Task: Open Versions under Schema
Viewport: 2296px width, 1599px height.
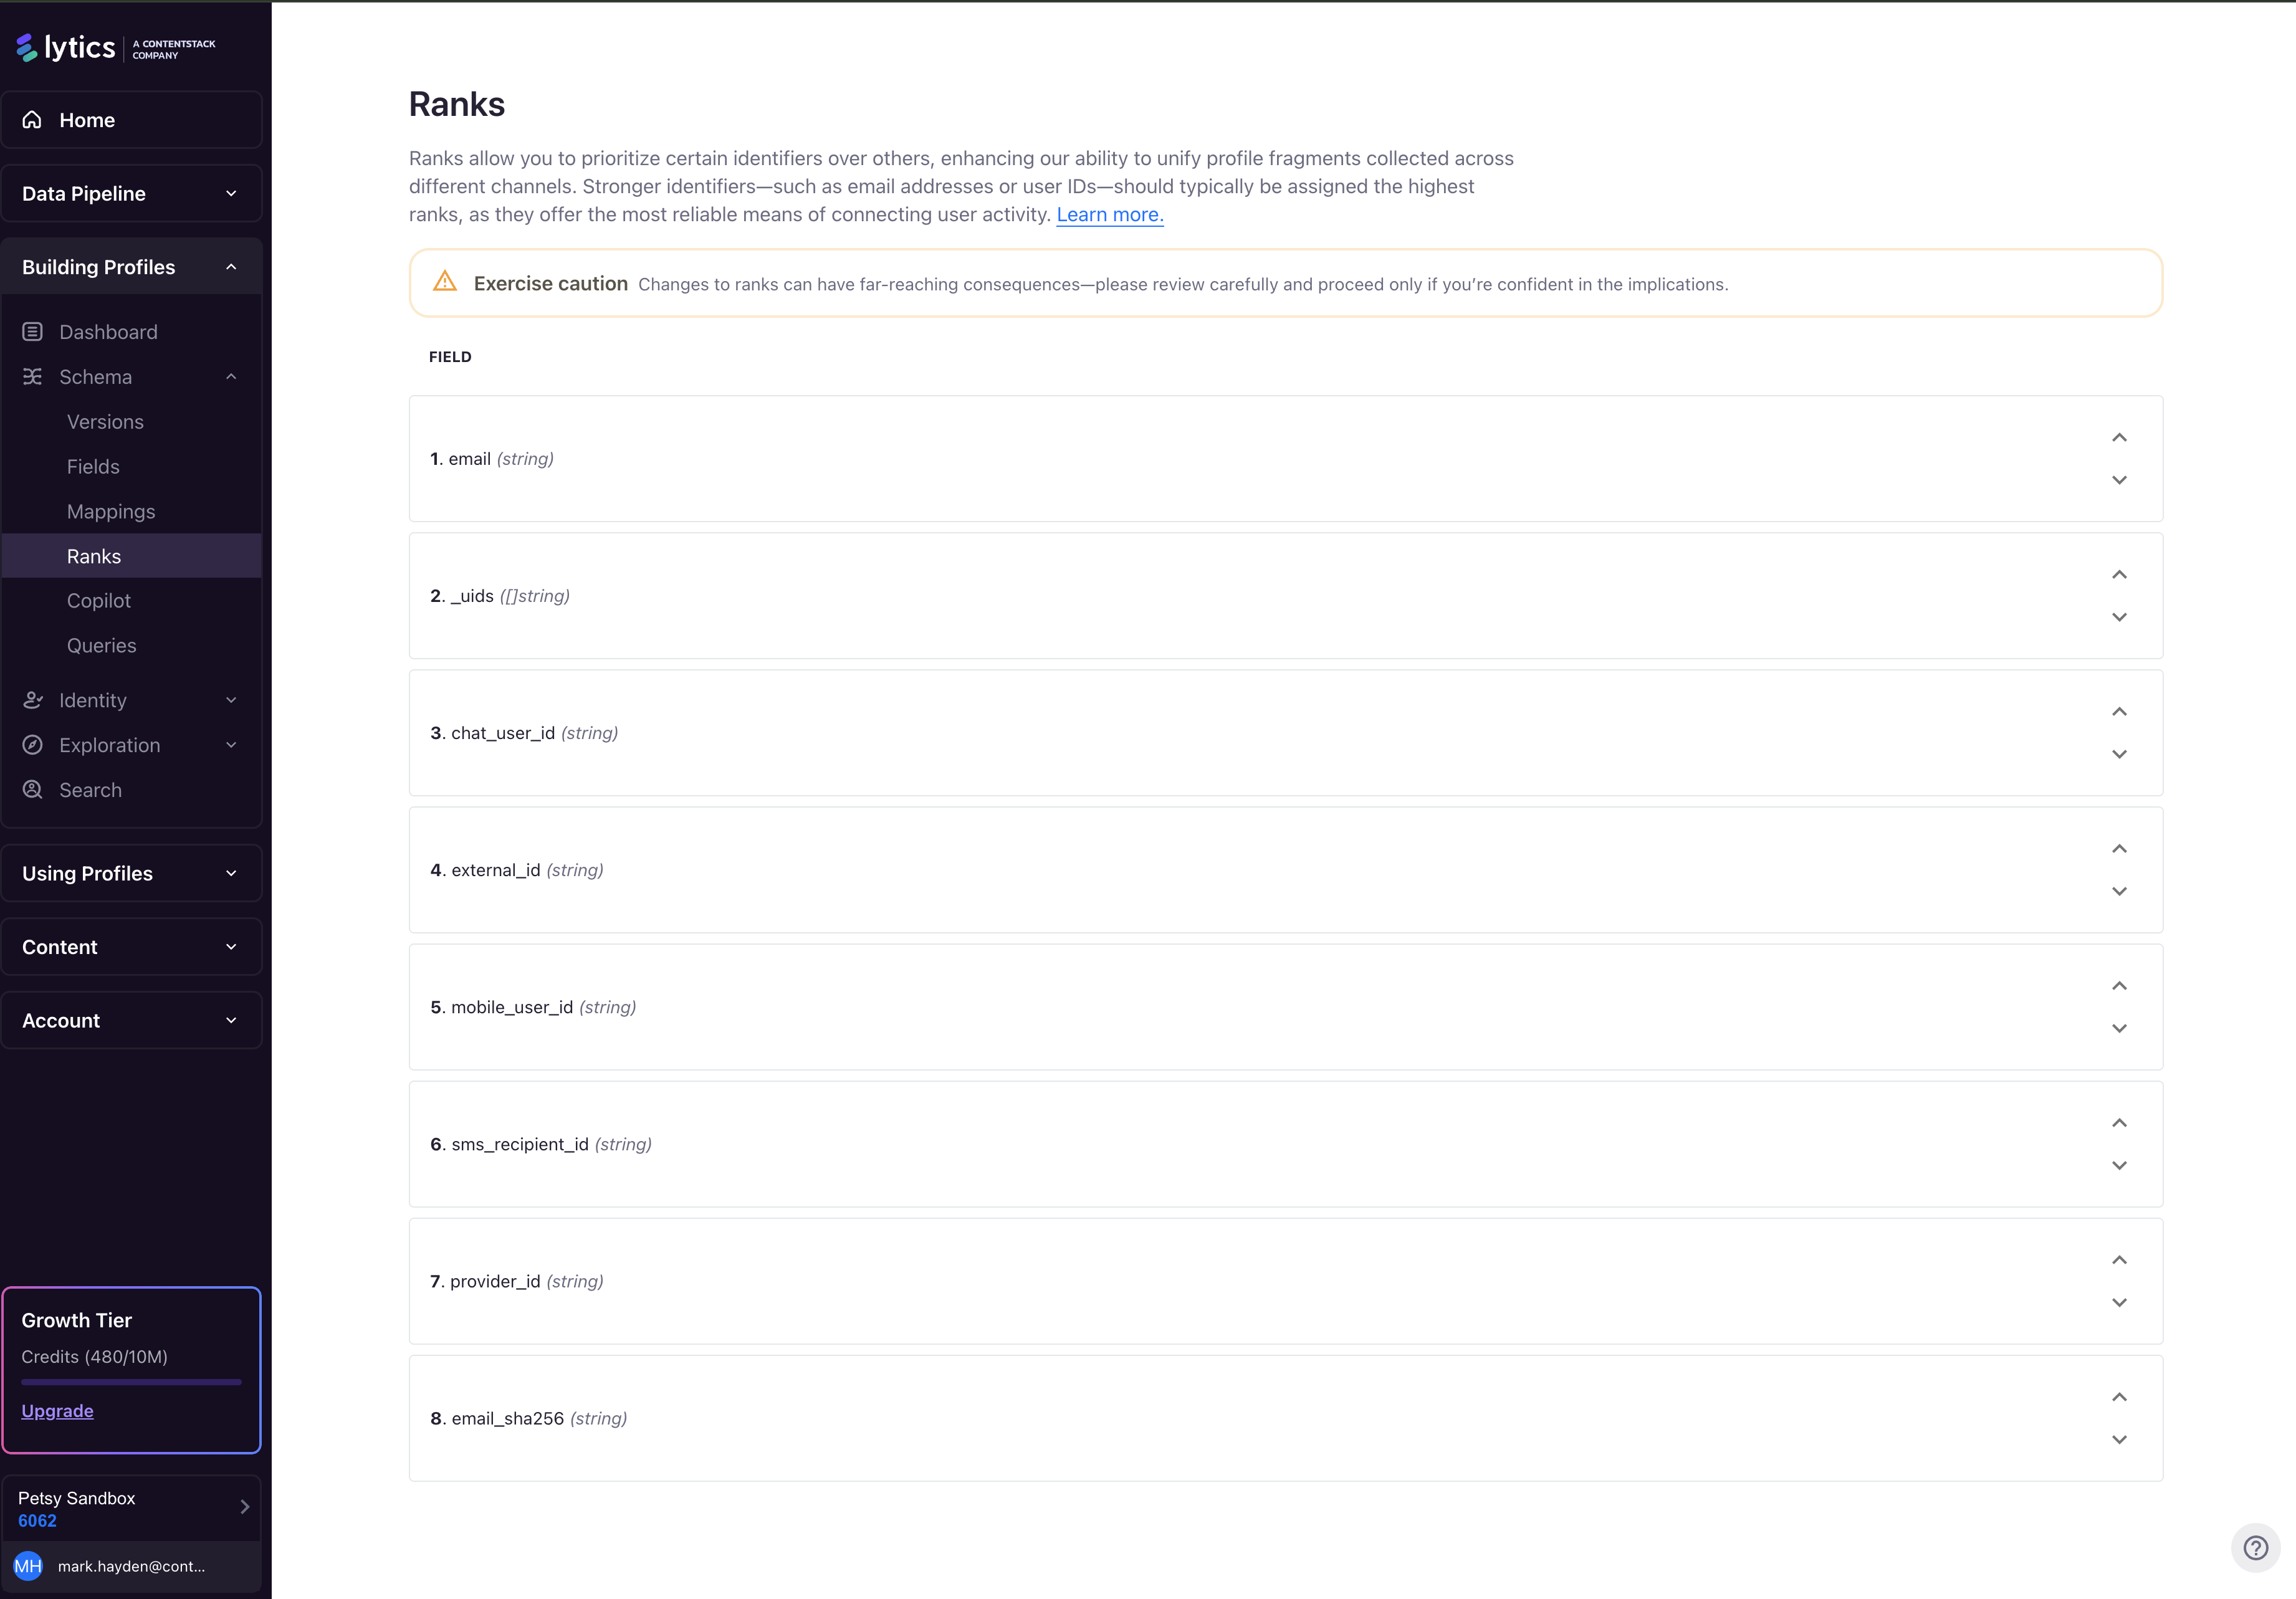Action: tap(105, 422)
